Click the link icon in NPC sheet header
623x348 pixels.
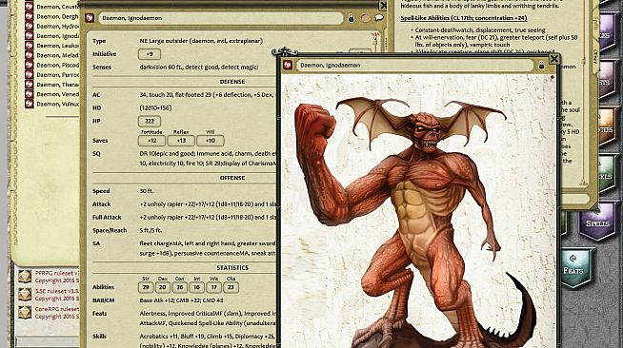(x=90, y=18)
